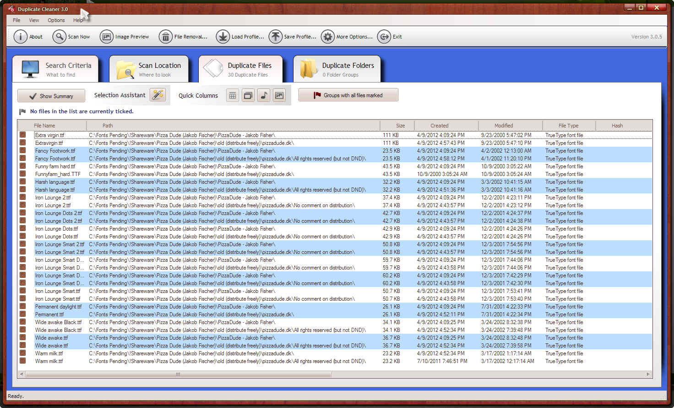Click the About info icon
This screenshot has height=408, width=674.
[21, 37]
